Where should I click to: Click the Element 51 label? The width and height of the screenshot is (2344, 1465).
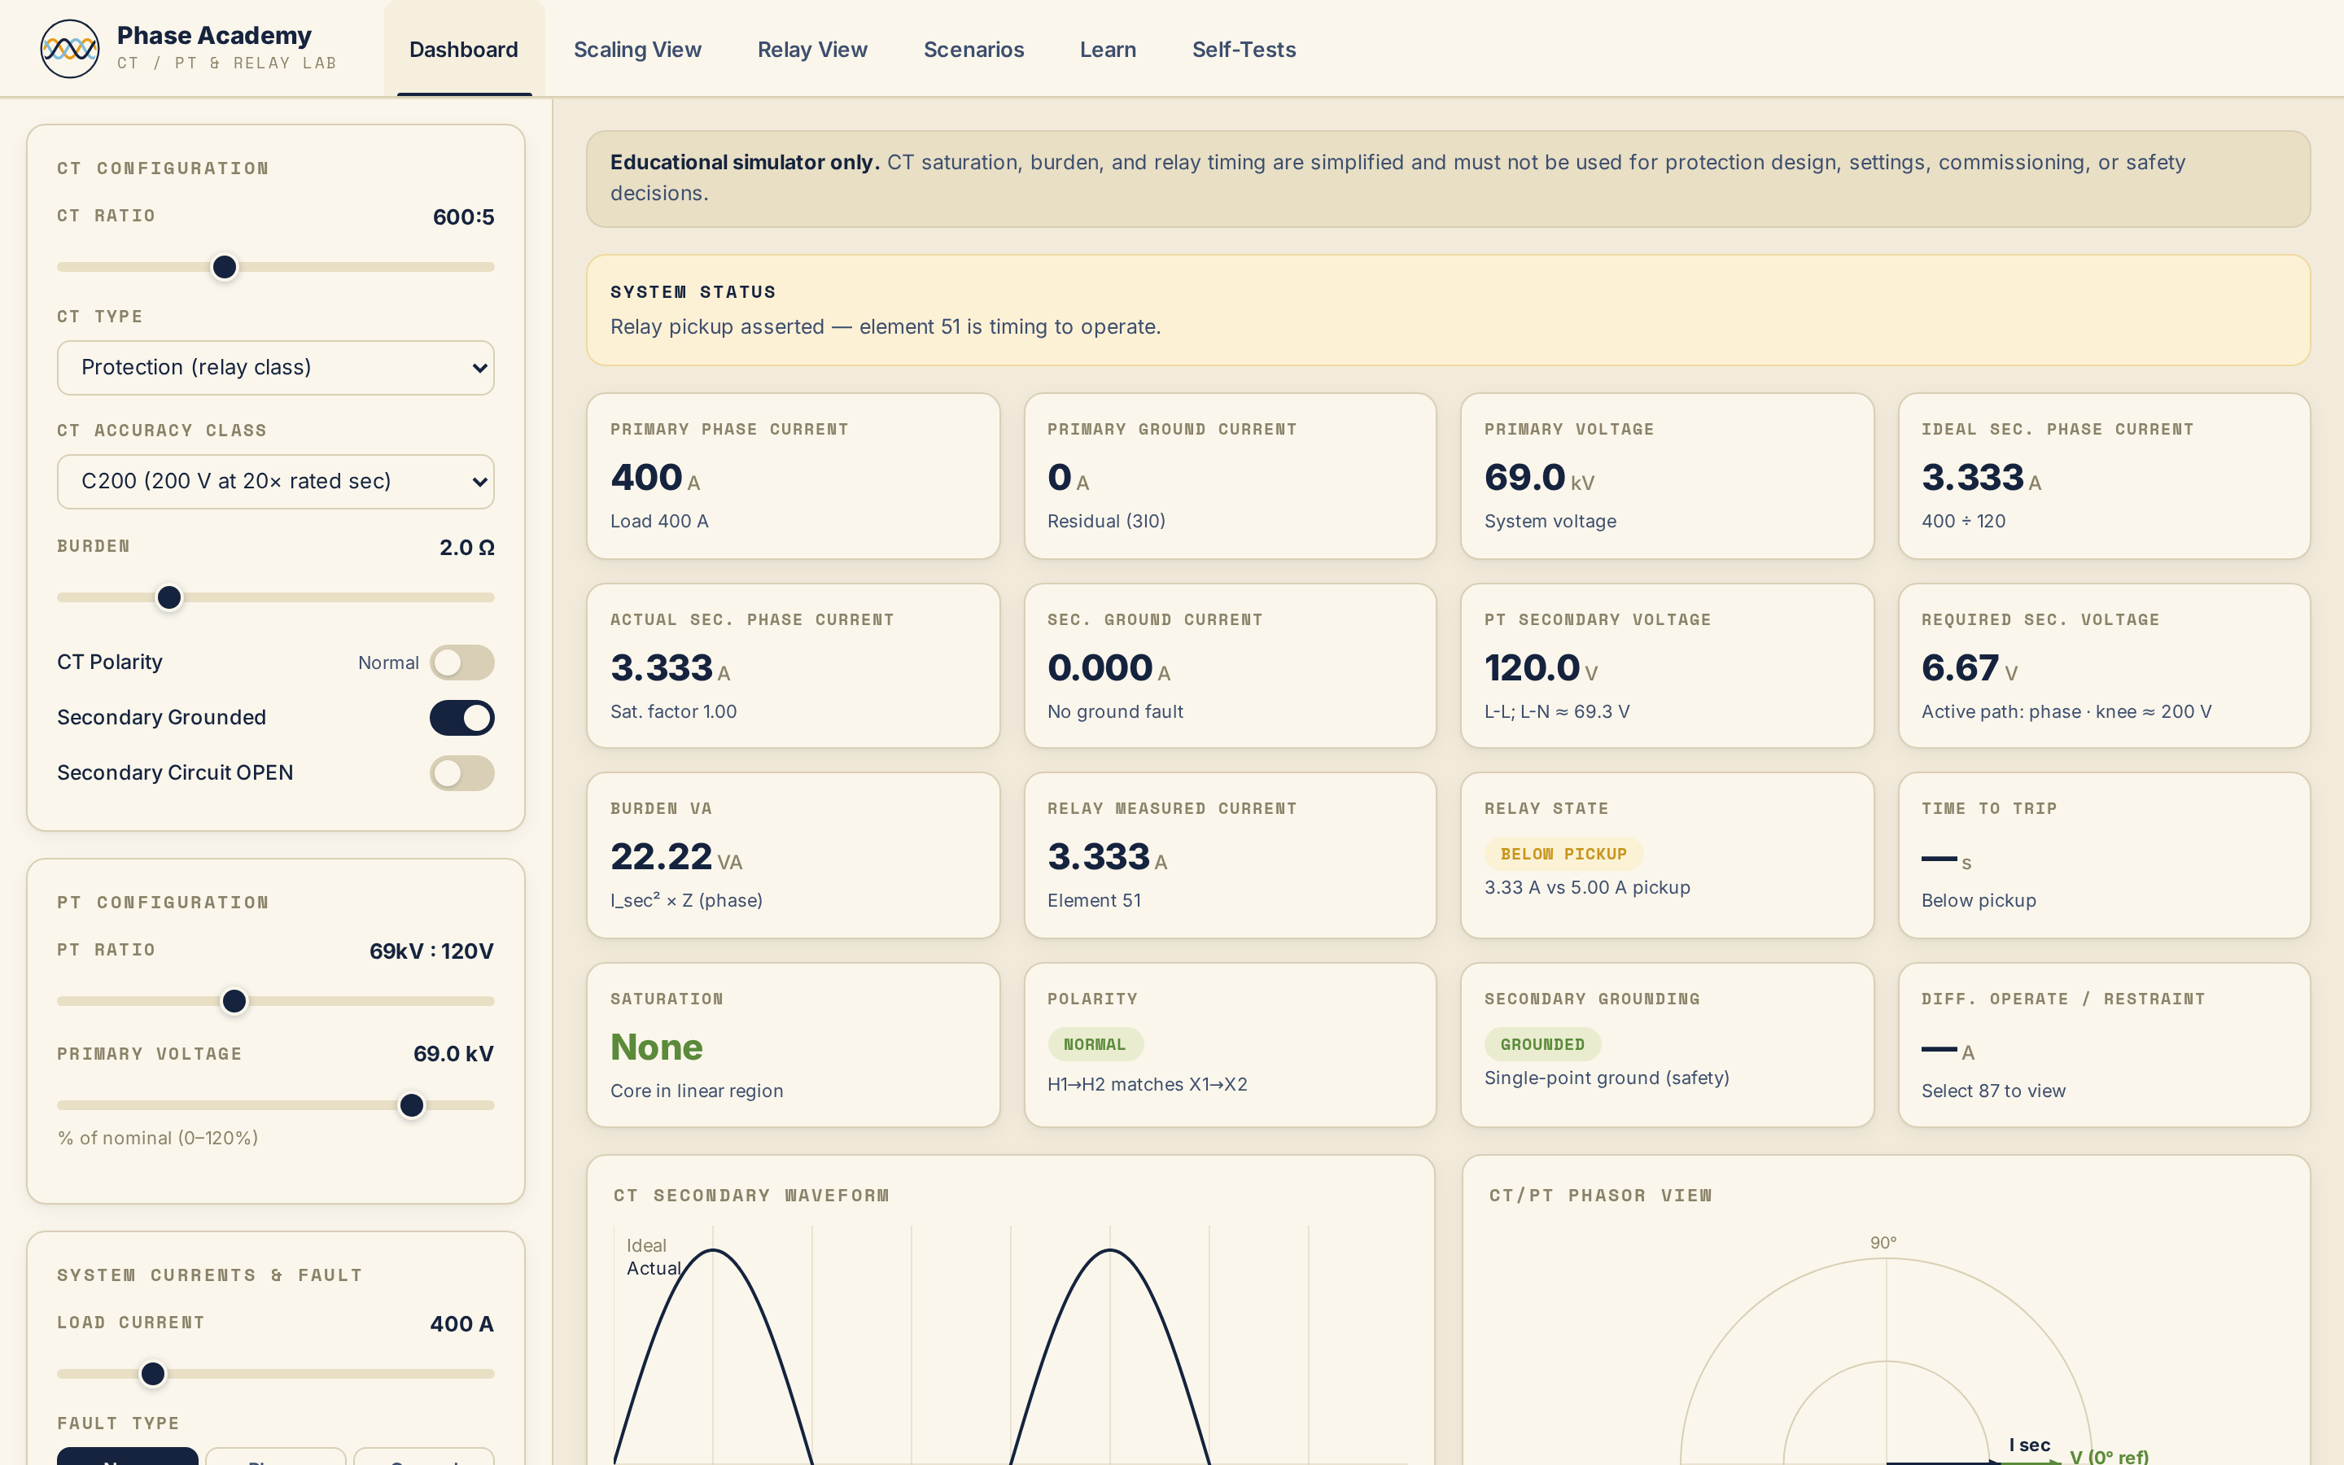tap(1094, 900)
